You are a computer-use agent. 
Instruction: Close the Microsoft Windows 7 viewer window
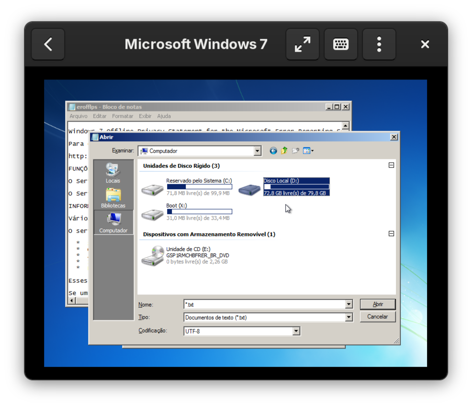click(425, 44)
